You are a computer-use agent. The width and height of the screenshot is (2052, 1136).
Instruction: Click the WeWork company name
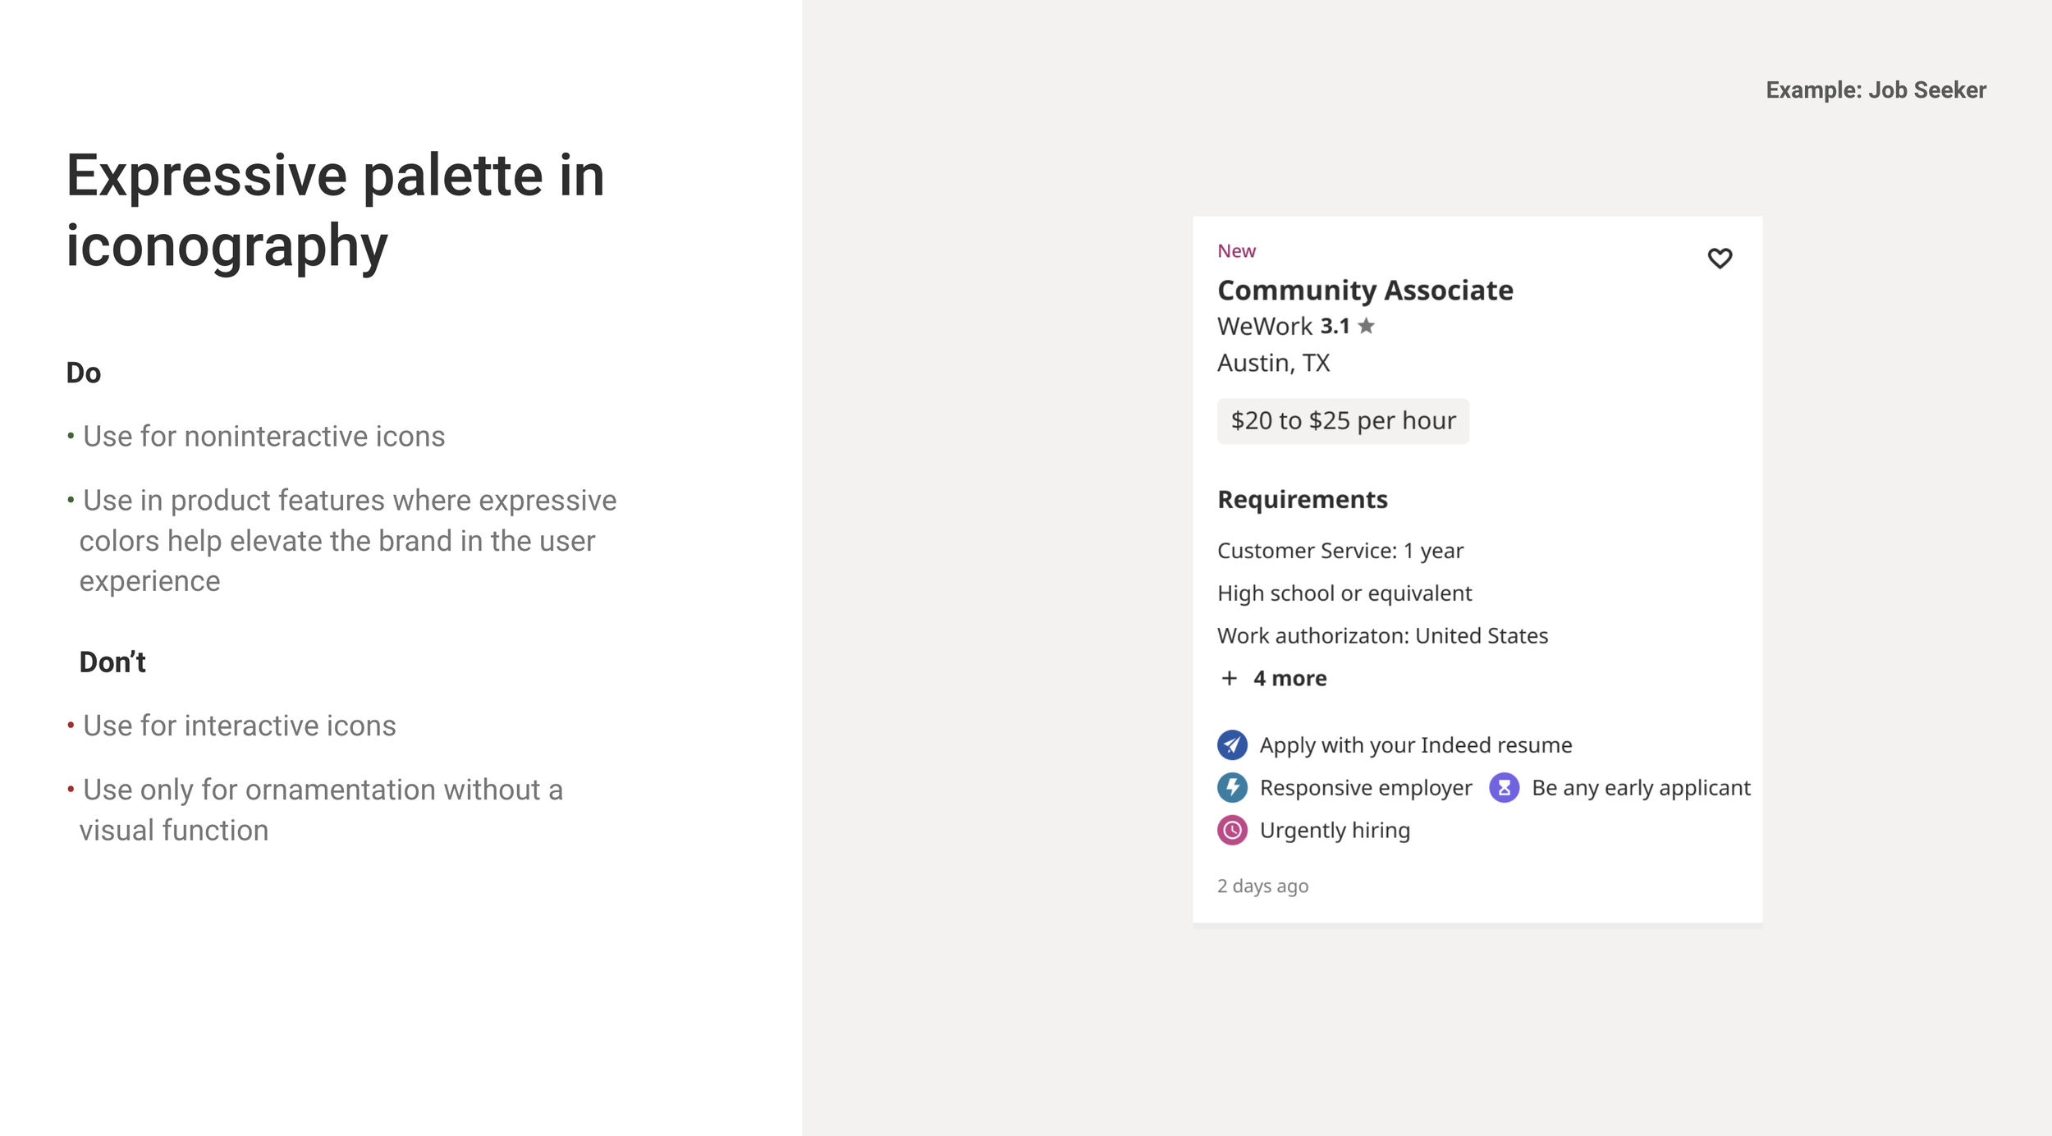click(x=1264, y=327)
